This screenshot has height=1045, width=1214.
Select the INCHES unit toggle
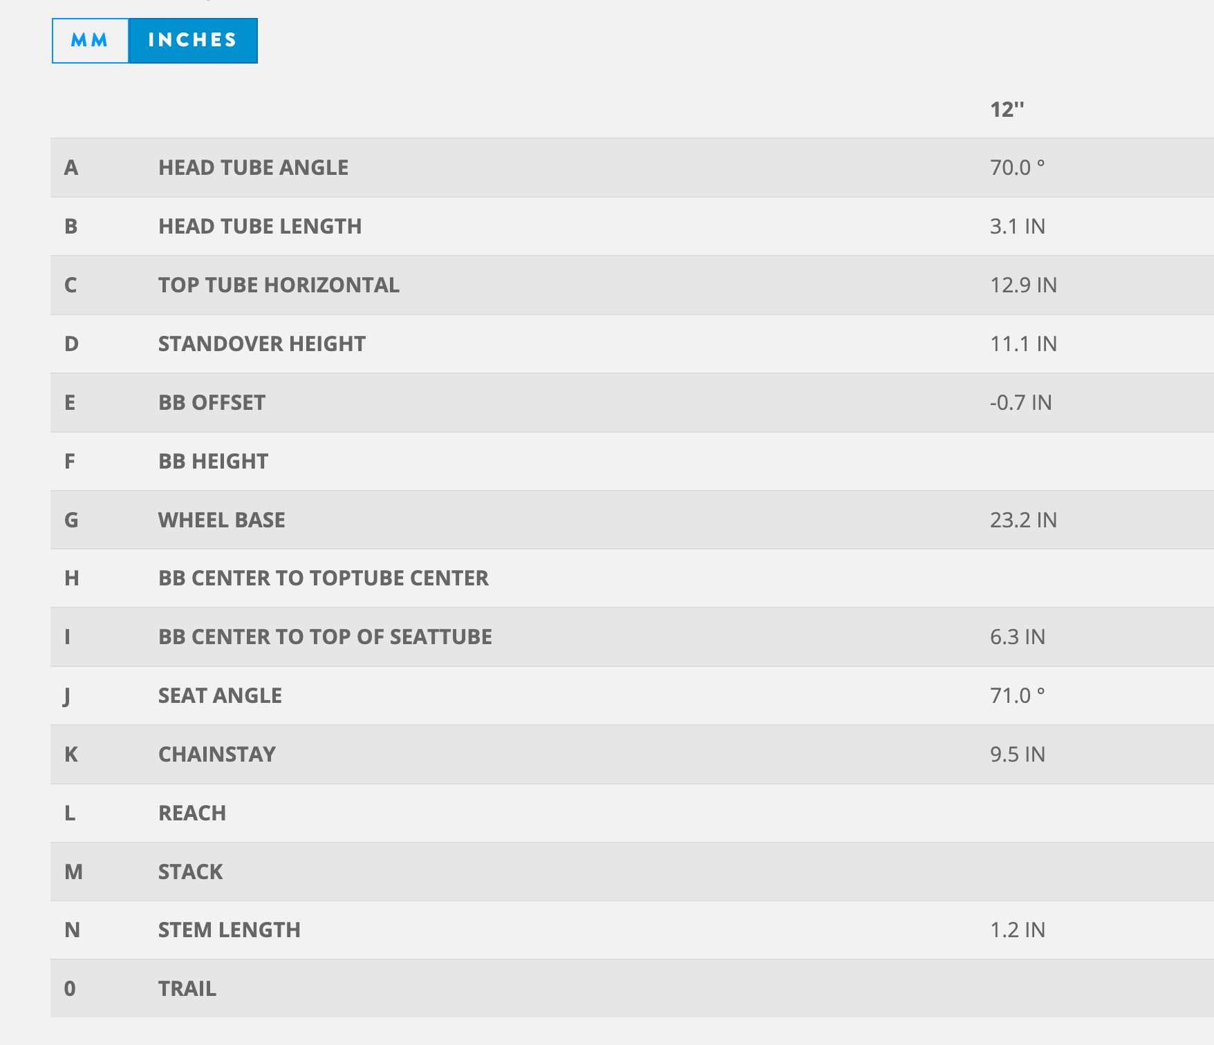click(x=193, y=41)
